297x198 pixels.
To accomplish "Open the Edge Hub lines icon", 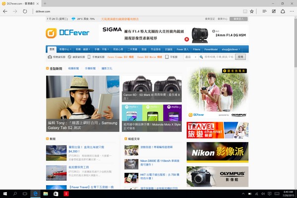I will point(264,11).
